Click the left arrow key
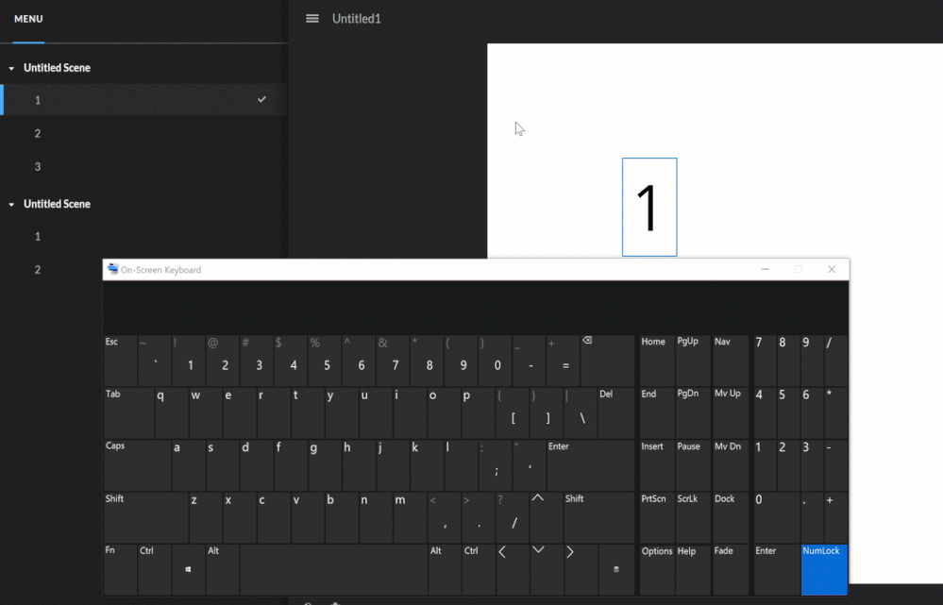The width and height of the screenshot is (943, 605). pyautogui.click(x=513, y=569)
